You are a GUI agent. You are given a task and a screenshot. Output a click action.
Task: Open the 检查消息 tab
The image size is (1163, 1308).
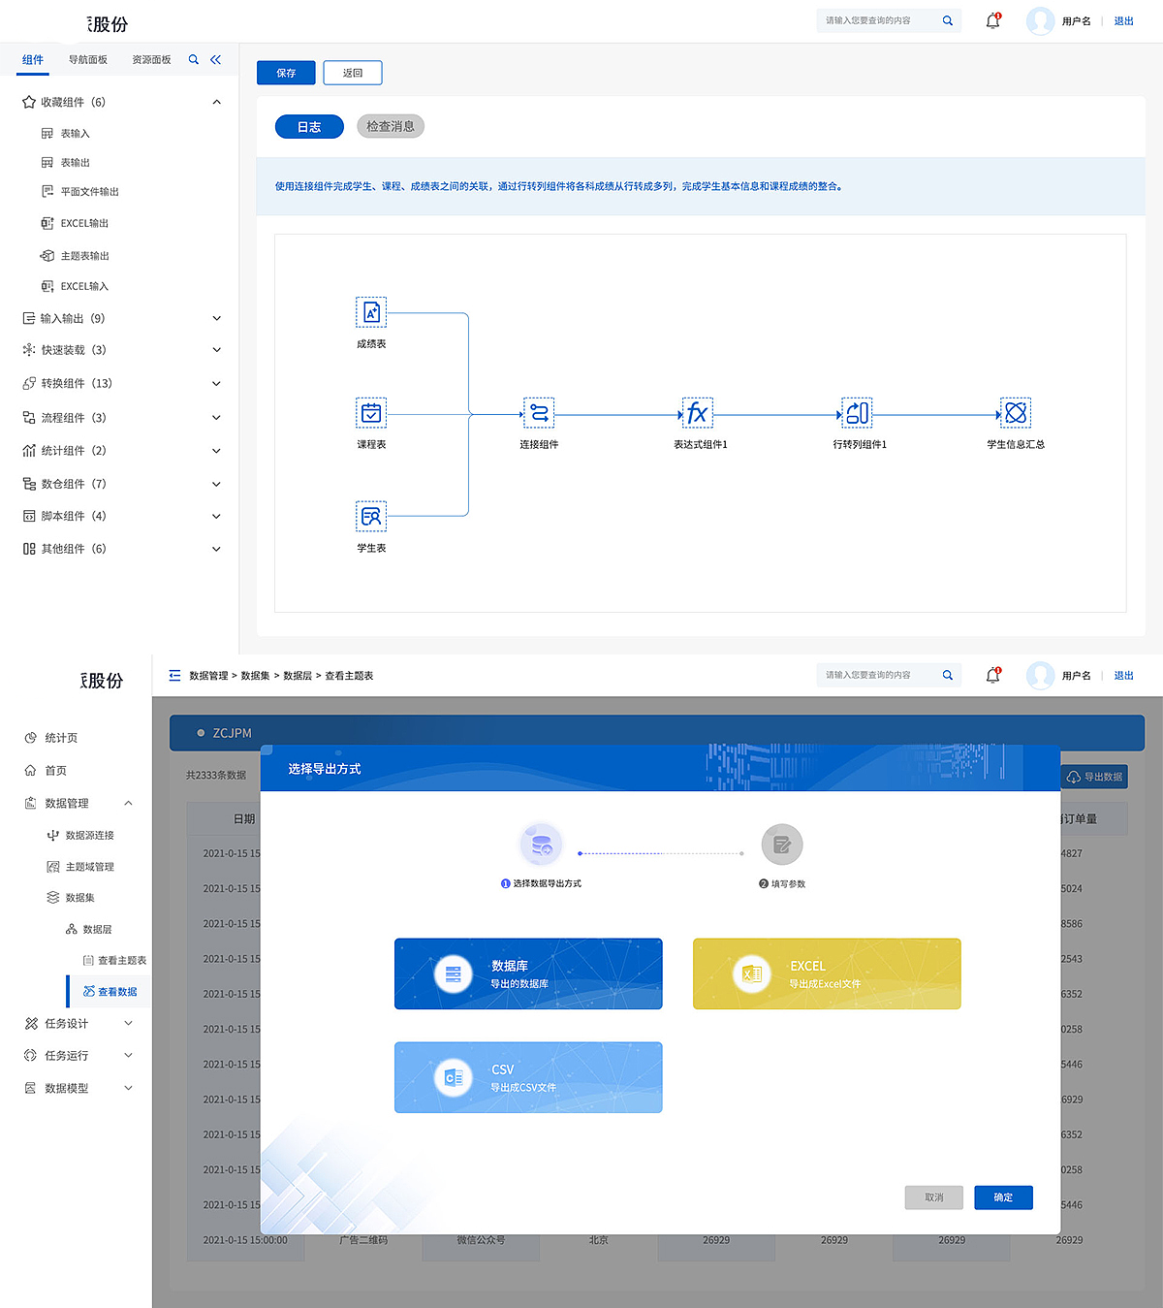[x=391, y=126]
